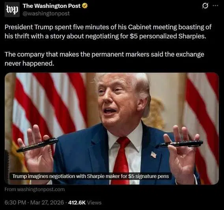Click the 6:30 PM timestamp
This screenshot has width=224, height=210.
click(15, 202)
